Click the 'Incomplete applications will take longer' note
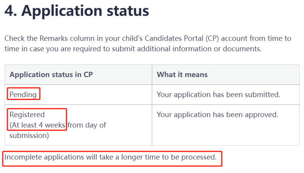This screenshot has height=173, width=304. 110,157
